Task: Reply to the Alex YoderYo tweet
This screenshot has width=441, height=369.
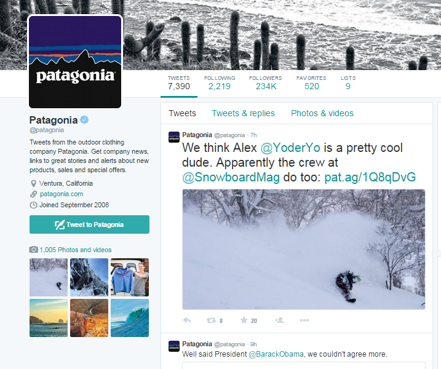Action: point(187,320)
